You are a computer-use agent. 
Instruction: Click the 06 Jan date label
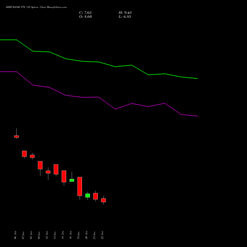click(15, 235)
